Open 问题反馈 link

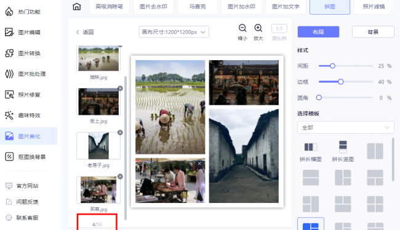click(x=22, y=202)
